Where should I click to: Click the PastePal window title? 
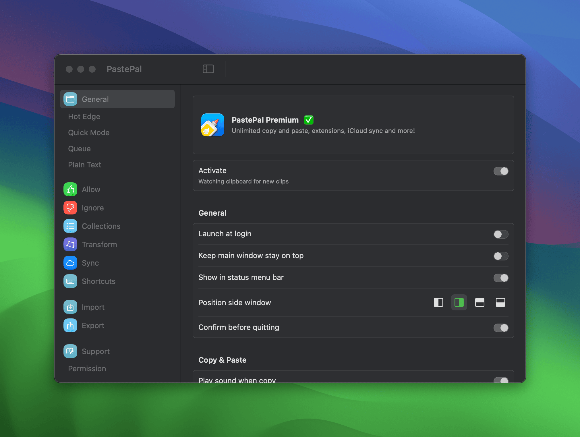point(124,69)
